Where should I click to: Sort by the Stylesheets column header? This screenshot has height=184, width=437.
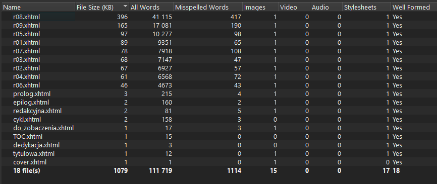coord(366,8)
